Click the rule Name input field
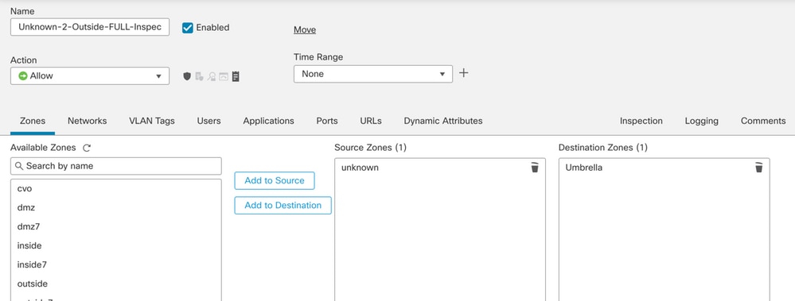795x301 pixels. (90, 27)
